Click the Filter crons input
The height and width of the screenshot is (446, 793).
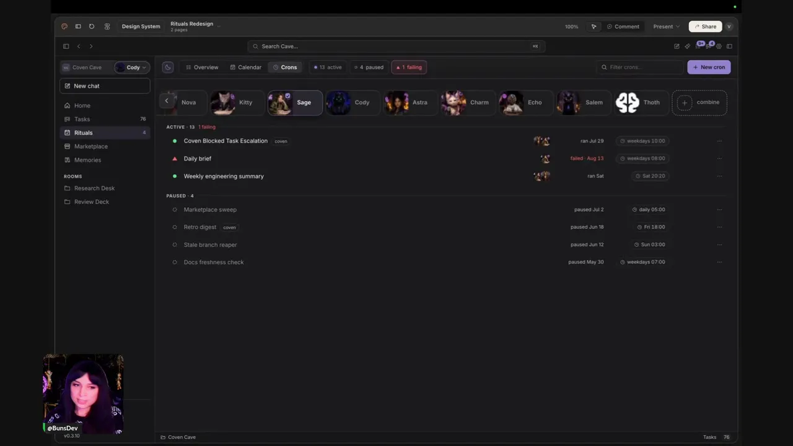(640, 67)
